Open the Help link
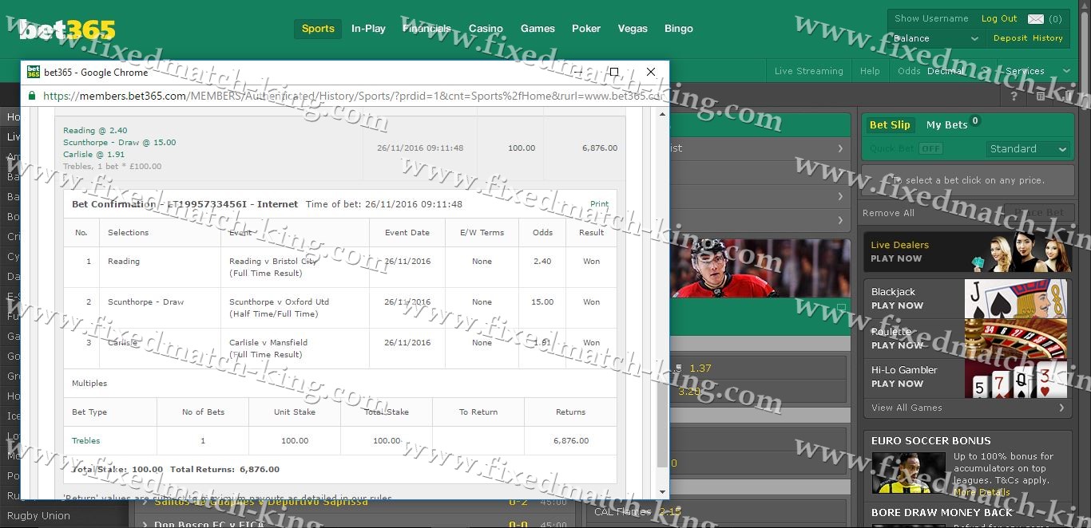 click(870, 71)
